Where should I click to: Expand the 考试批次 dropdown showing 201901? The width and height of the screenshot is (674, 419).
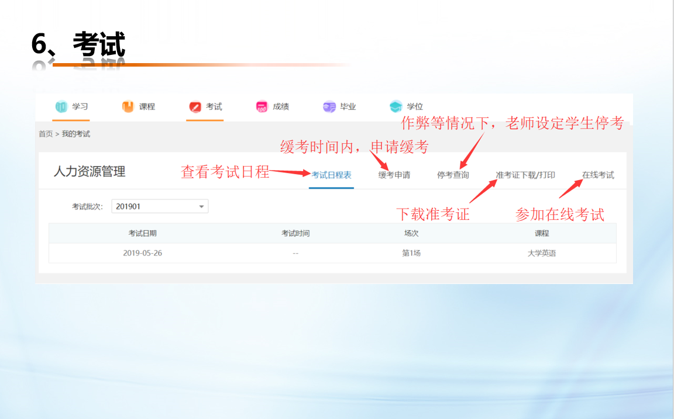pyautogui.click(x=160, y=206)
